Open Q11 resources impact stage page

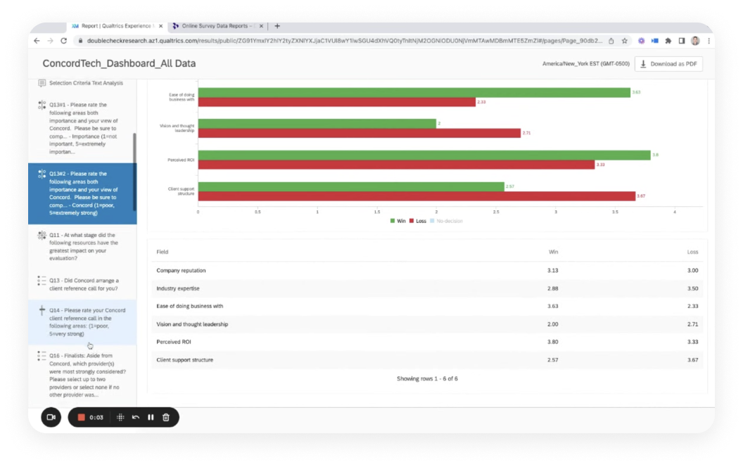[84, 247]
